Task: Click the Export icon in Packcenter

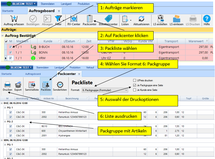Action: coord(18,84)
